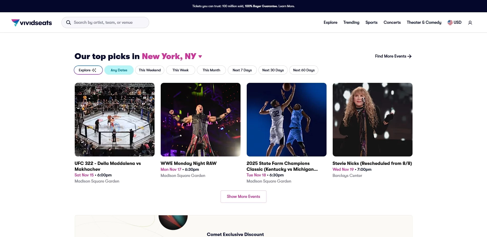The width and height of the screenshot is (487, 237).
Task: Click the Show More Events button
Action: tap(243, 197)
